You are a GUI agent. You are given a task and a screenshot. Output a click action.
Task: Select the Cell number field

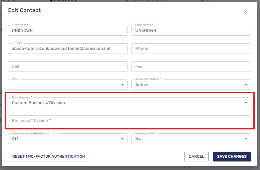(68, 67)
